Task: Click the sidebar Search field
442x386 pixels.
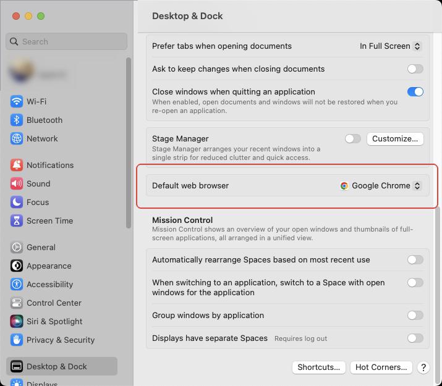Action: 67,41
